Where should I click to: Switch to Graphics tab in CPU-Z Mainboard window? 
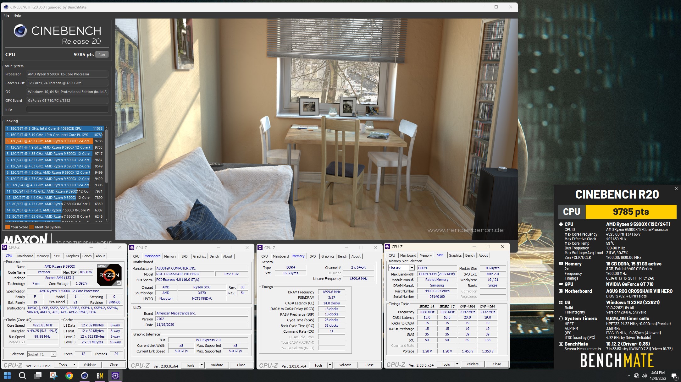[x=199, y=256]
